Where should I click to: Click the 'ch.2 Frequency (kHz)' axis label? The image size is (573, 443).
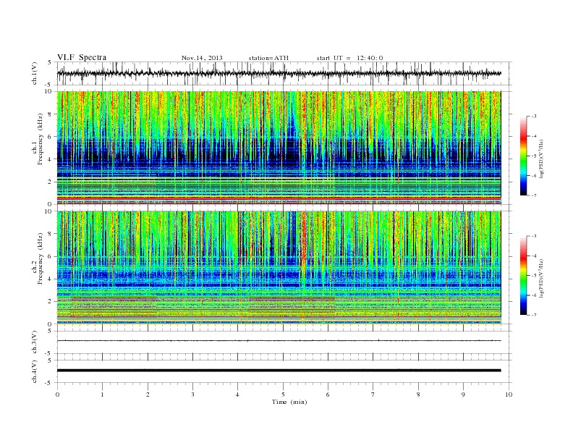pyautogui.click(x=38, y=258)
